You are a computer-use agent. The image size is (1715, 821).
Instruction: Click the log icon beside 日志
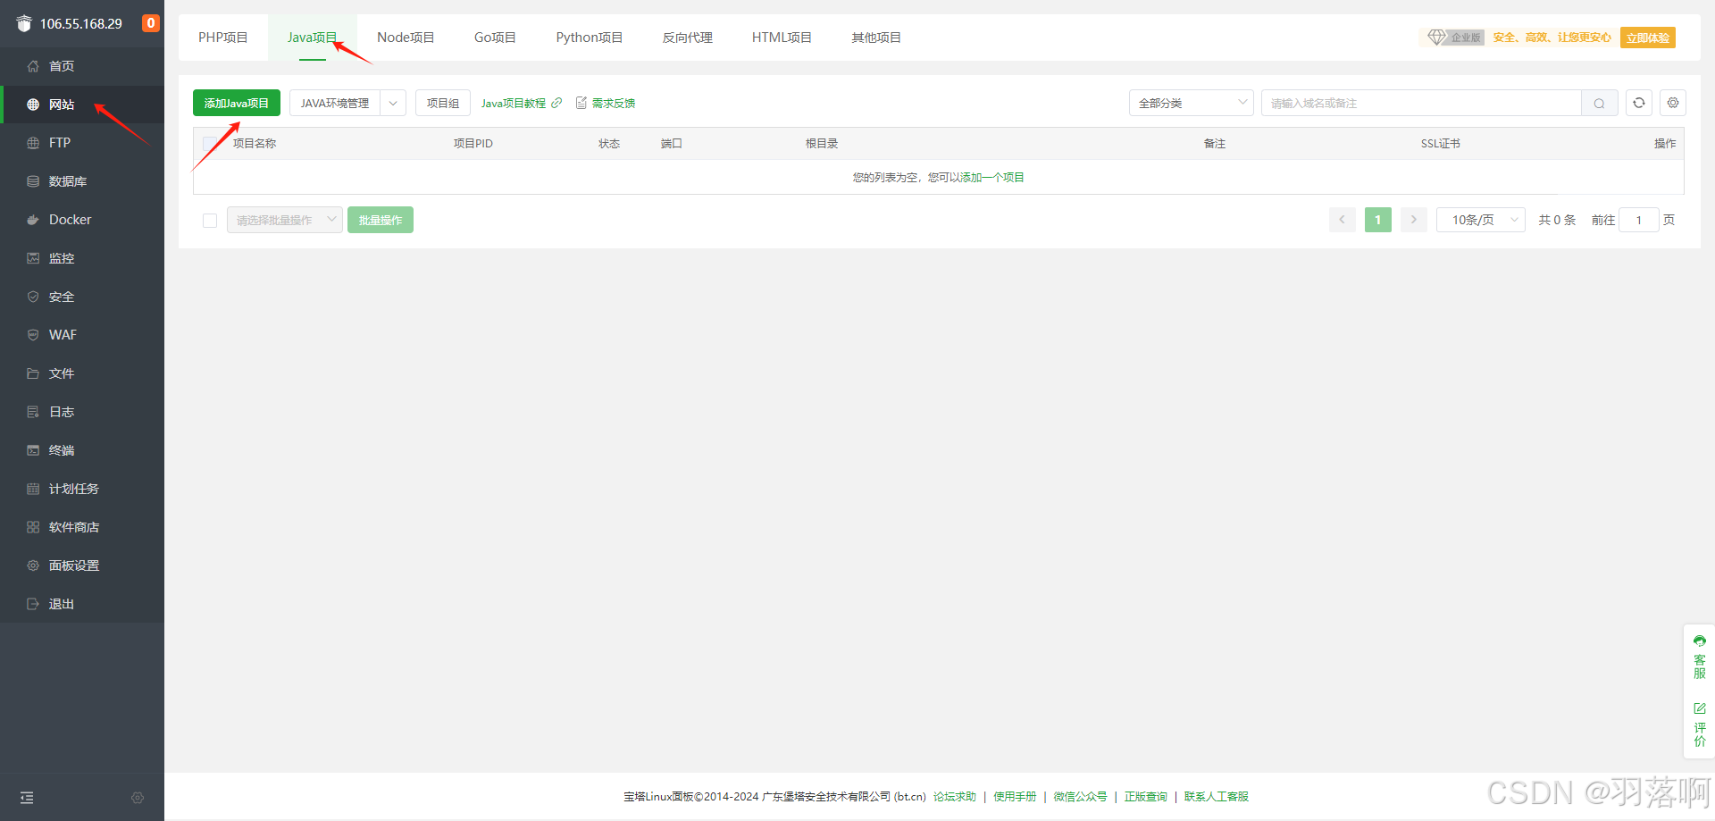[33, 412]
